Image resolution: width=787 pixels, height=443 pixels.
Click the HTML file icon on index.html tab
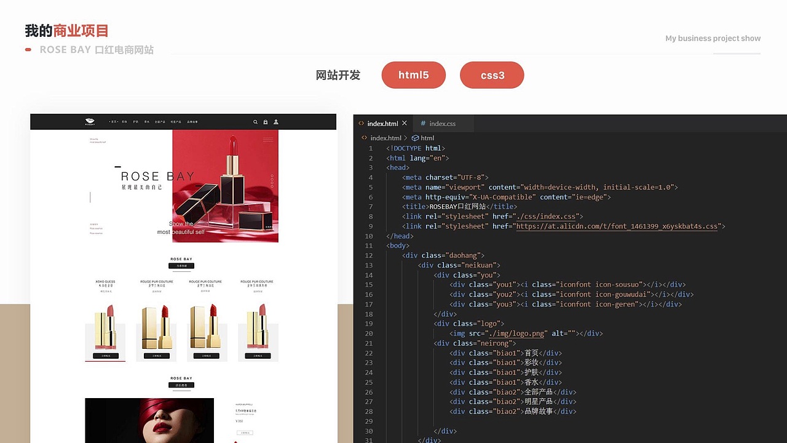pos(362,123)
